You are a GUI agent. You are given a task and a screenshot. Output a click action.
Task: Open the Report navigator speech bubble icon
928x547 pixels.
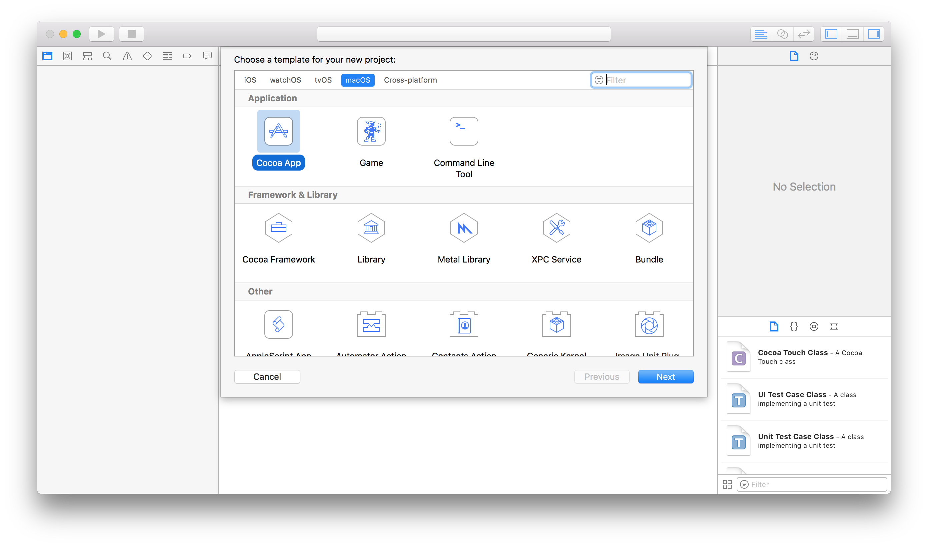207,56
